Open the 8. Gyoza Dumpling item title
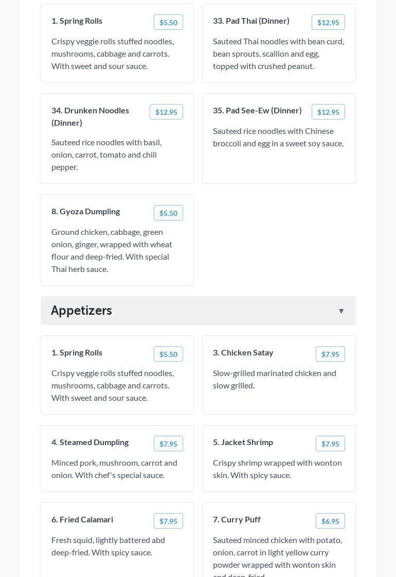Image resolution: width=396 pixels, height=577 pixels. pyautogui.click(x=85, y=211)
